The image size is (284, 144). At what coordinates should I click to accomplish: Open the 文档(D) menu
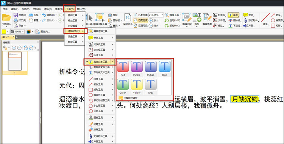pos(37,9)
